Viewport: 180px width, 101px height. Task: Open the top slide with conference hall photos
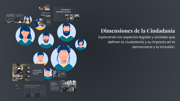pyautogui.click(x=44, y=7)
